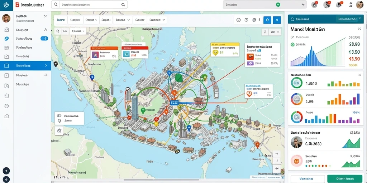The image size is (367, 183).
Task: Select the highlighted blue sidebar menu item
Action: click(x=25, y=66)
